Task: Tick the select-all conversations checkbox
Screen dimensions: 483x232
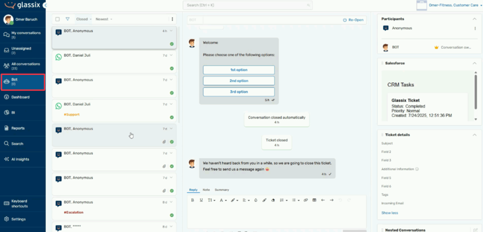Action: pos(57,19)
